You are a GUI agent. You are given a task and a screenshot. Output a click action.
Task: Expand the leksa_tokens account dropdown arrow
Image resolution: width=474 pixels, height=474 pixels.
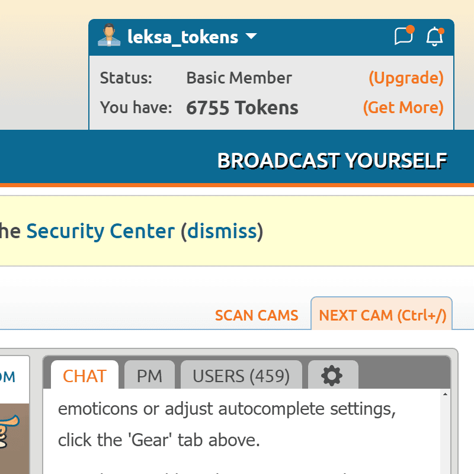251,37
